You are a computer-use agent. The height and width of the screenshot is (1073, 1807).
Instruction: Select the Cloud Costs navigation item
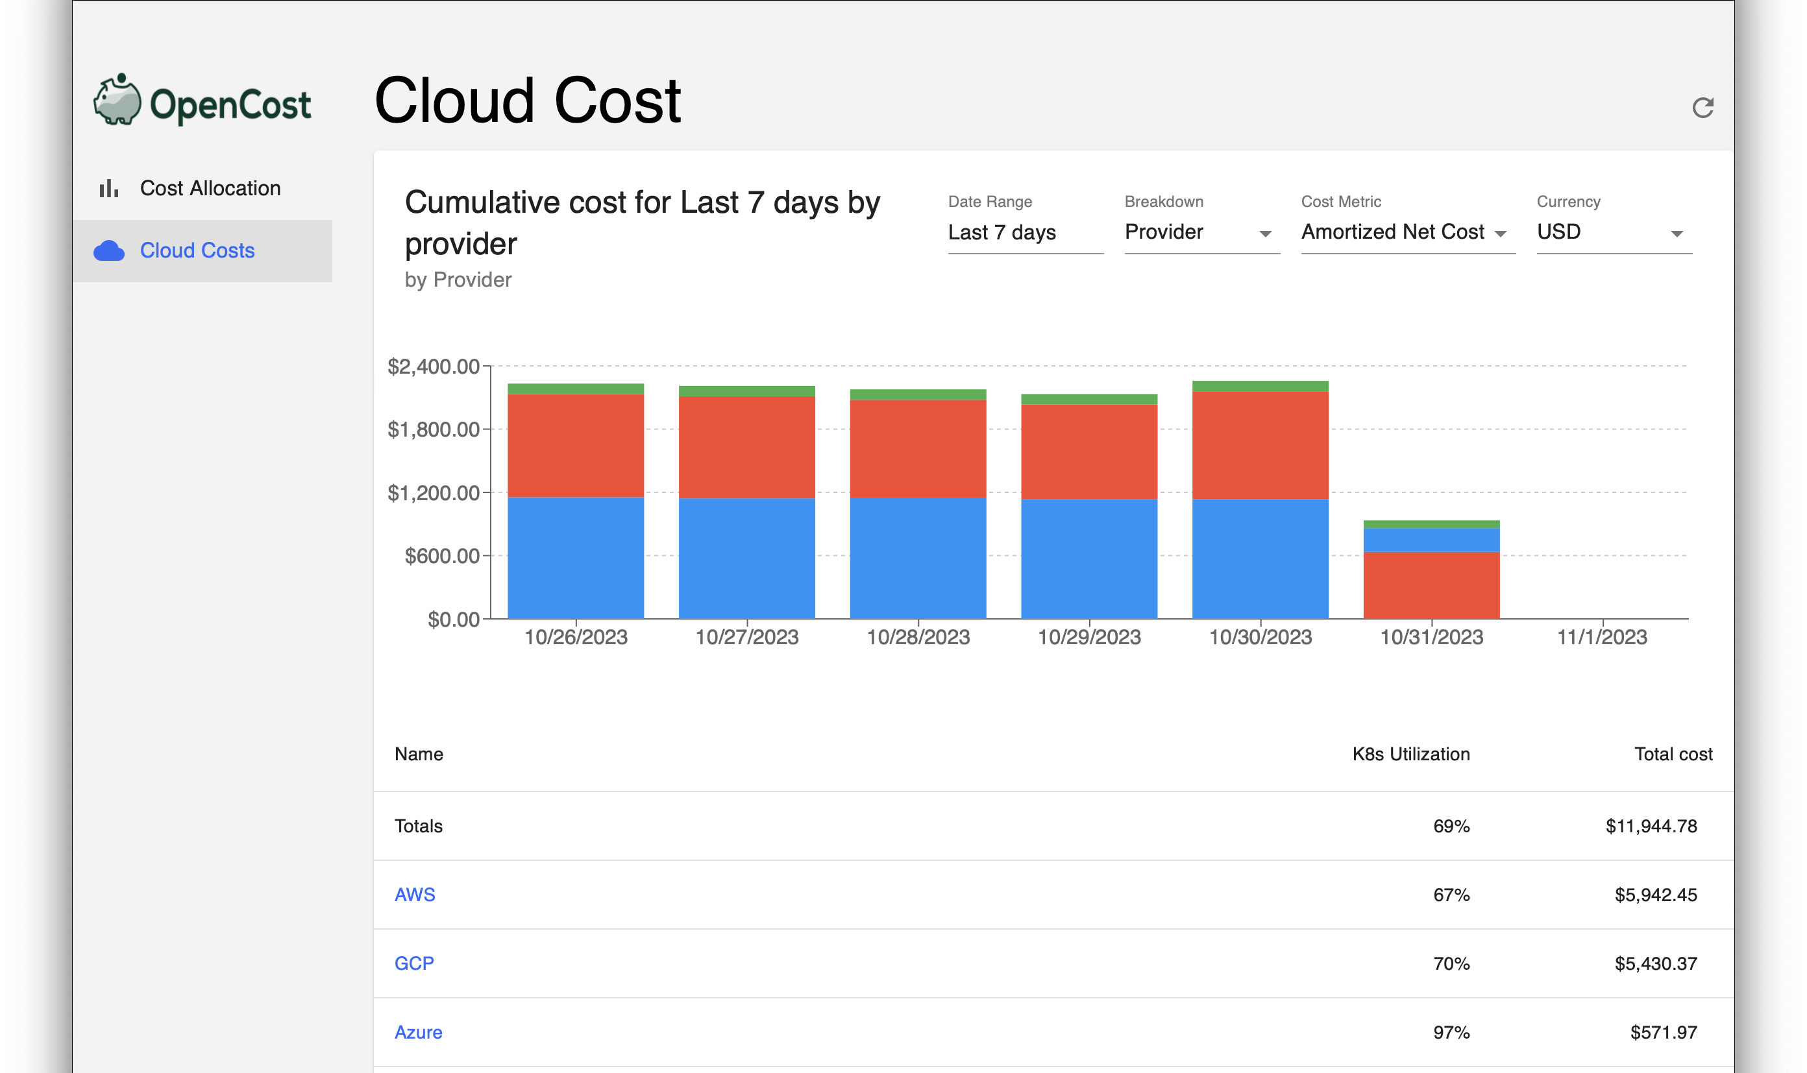point(197,251)
